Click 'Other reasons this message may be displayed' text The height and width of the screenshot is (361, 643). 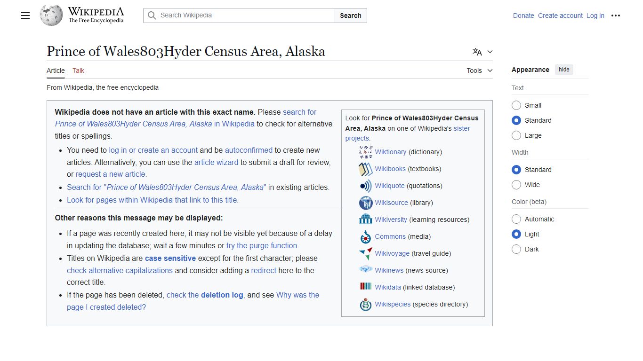point(139,218)
